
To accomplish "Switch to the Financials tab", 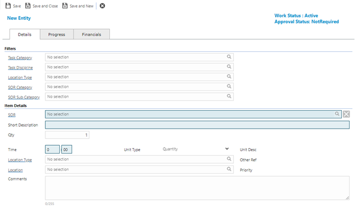I will pyautogui.click(x=91, y=35).
